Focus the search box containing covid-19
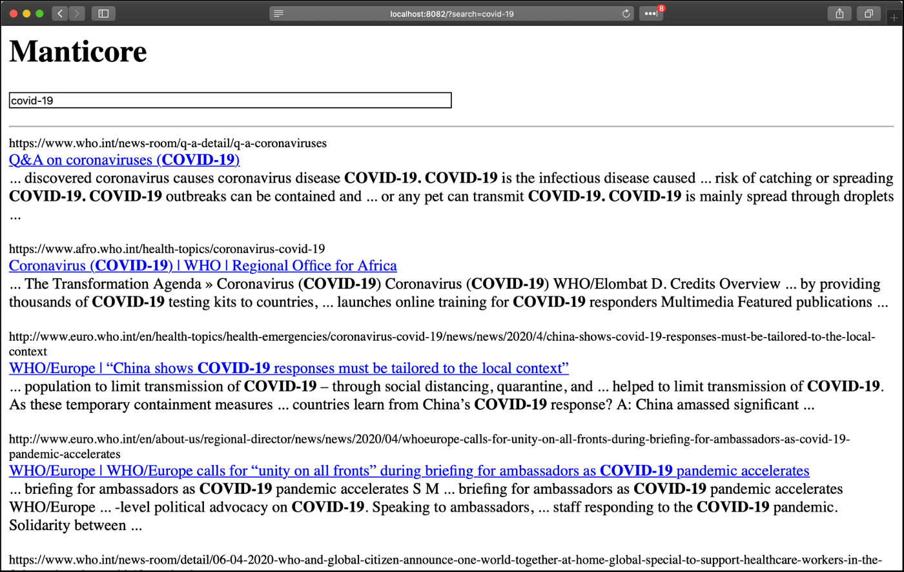The width and height of the screenshot is (904, 572). [230, 100]
